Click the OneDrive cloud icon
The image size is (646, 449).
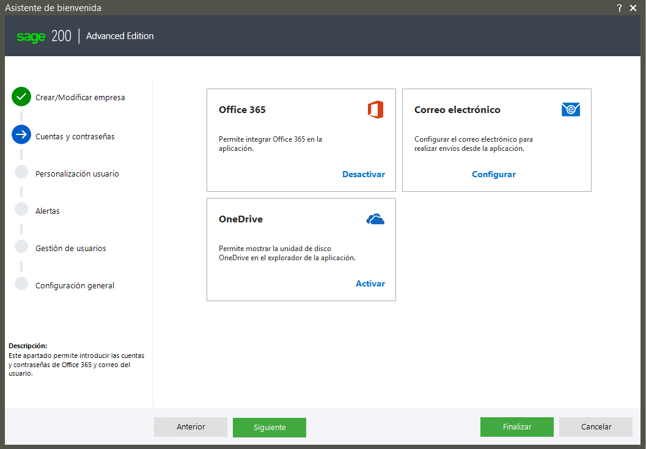375,219
